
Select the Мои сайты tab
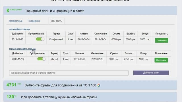tap(56, 21)
